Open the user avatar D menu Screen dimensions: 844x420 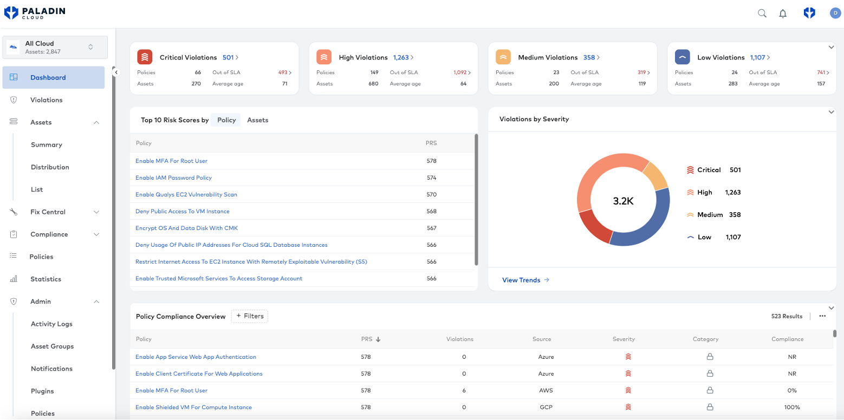point(835,13)
